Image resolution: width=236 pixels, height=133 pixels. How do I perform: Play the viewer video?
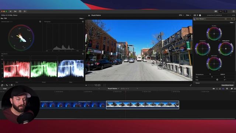click(x=86, y=85)
